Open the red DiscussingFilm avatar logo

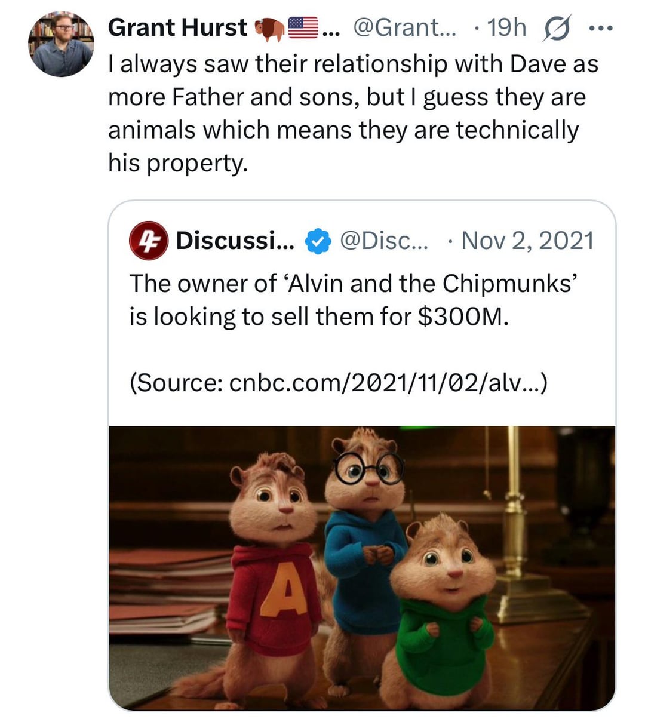point(149,241)
